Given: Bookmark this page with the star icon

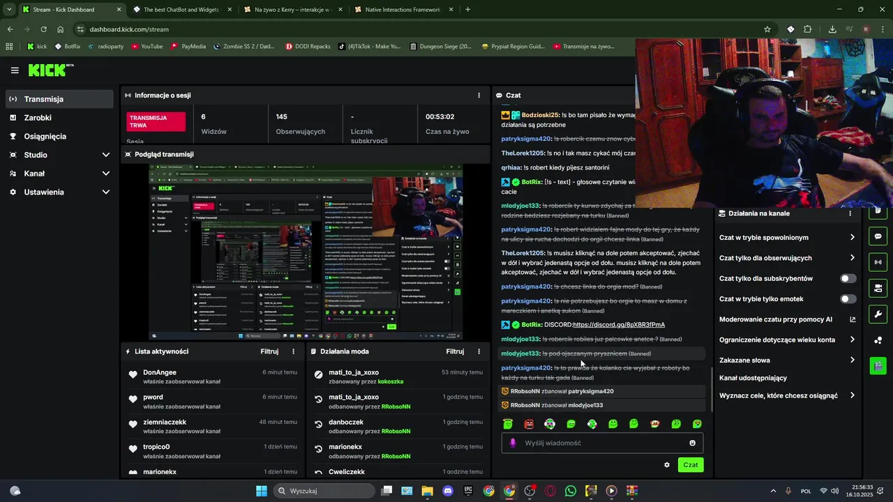Looking at the screenshot, I should [767, 29].
